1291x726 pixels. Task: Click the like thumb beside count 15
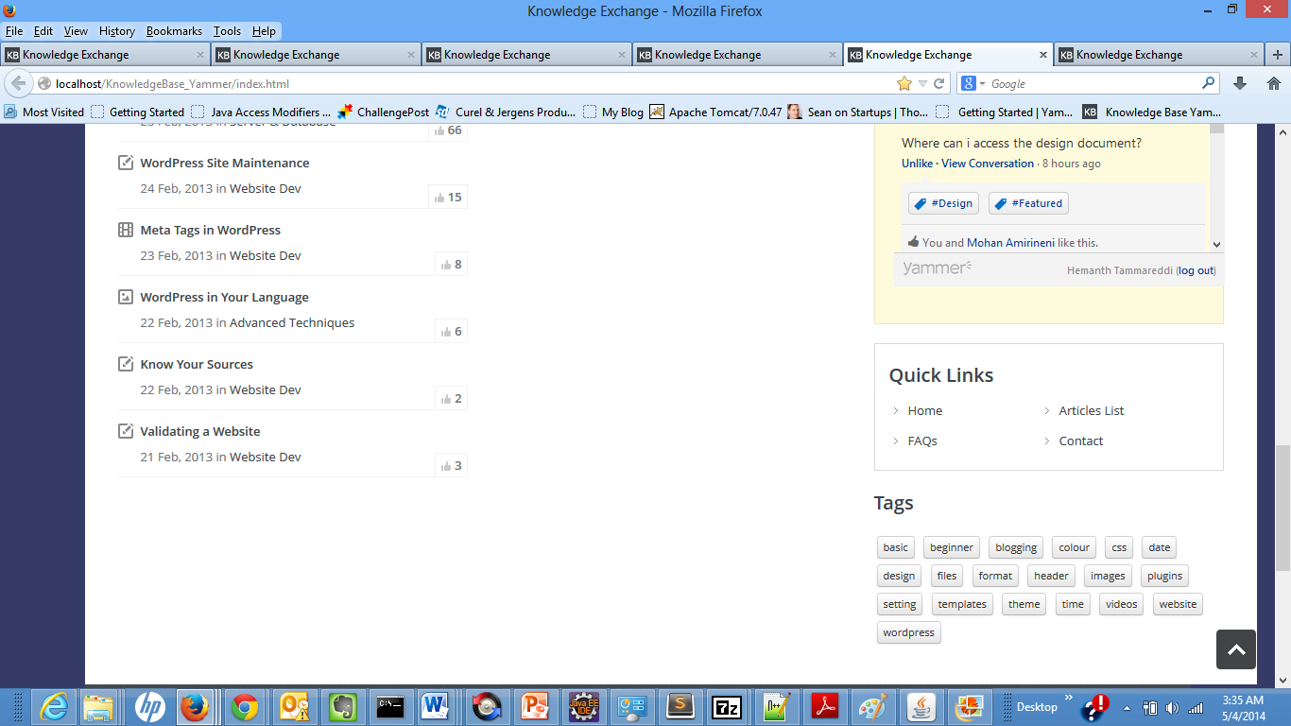[x=439, y=198]
